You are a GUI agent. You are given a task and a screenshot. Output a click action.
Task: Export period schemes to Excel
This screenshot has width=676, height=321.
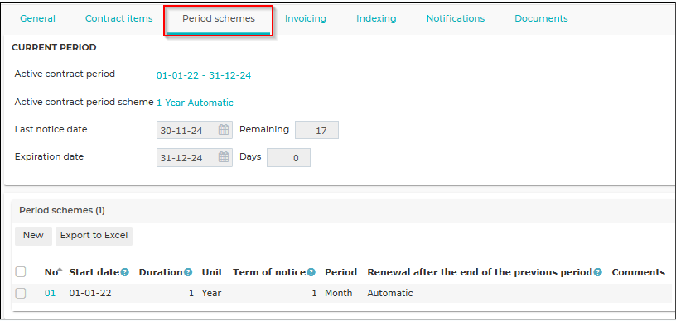click(94, 235)
